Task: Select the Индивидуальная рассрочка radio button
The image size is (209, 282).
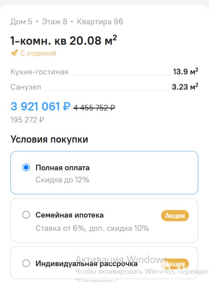Action: pyautogui.click(x=26, y=263)
